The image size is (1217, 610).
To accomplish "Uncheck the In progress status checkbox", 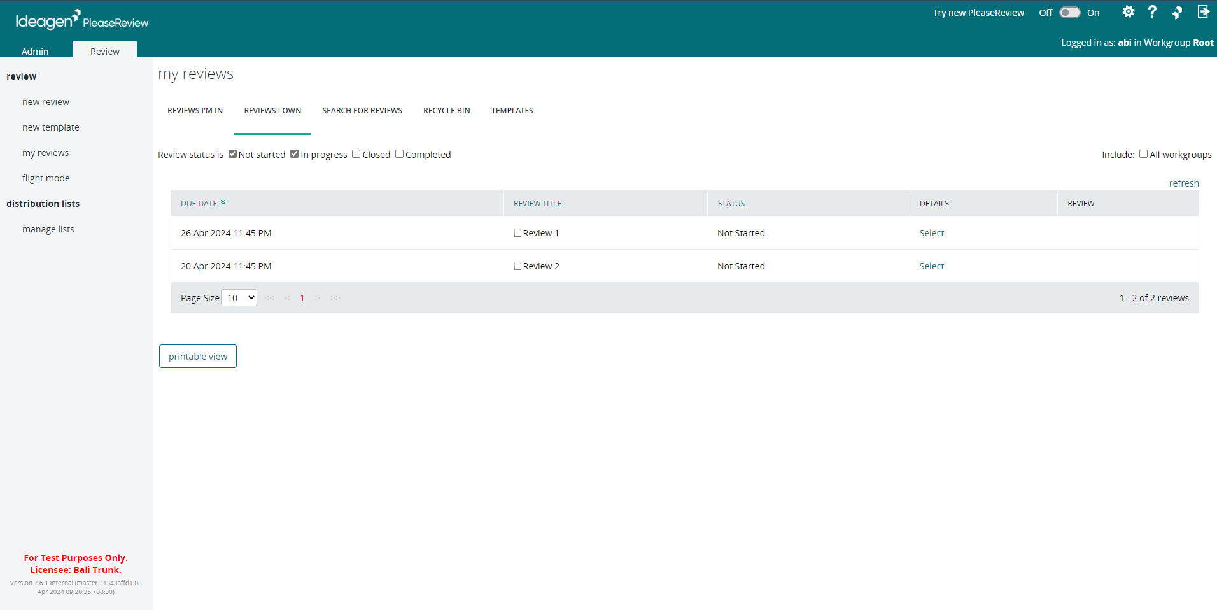I will (294, 154).
